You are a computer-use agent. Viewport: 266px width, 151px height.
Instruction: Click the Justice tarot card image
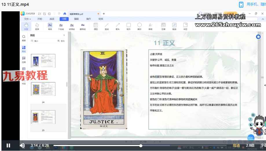coord(104,89)
